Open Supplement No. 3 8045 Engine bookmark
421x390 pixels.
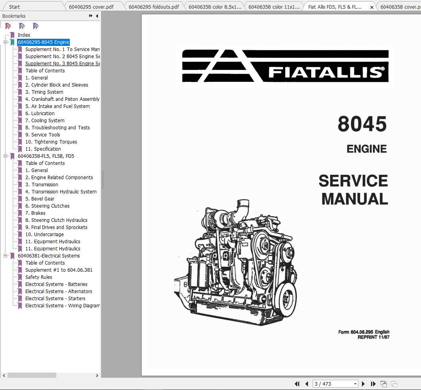pyautogui.click(x=62, y=63)
